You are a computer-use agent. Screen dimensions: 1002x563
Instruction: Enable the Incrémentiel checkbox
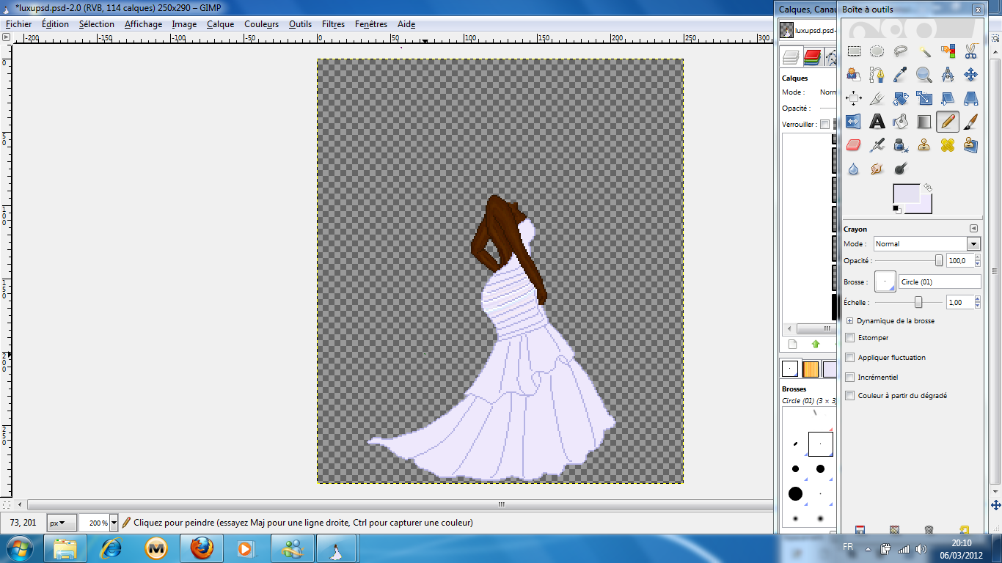point(850,377)
